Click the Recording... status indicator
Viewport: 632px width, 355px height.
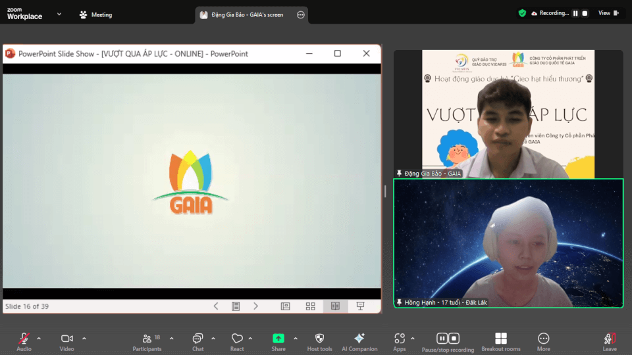coord(550,13)
